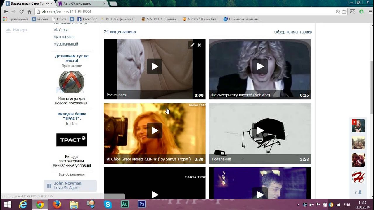Screen dimensions: 374x210
Task: Open the volume control in tray
Action: [x=311, y=205]
